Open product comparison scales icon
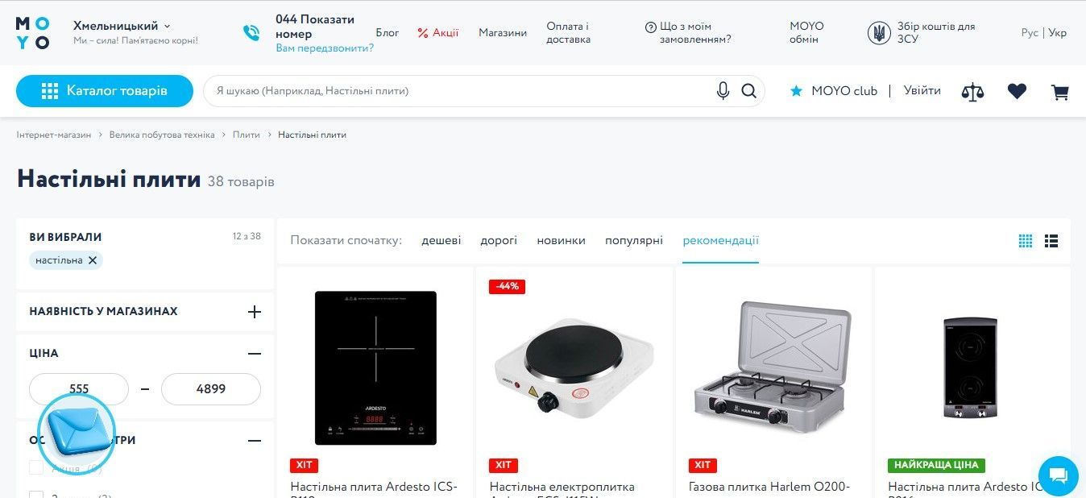Viewport: 1086px width, 498px height. pyautogui.click(x=973, y=92)
